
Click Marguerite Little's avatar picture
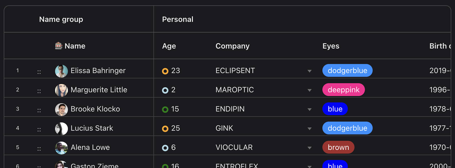coord(61,90)
